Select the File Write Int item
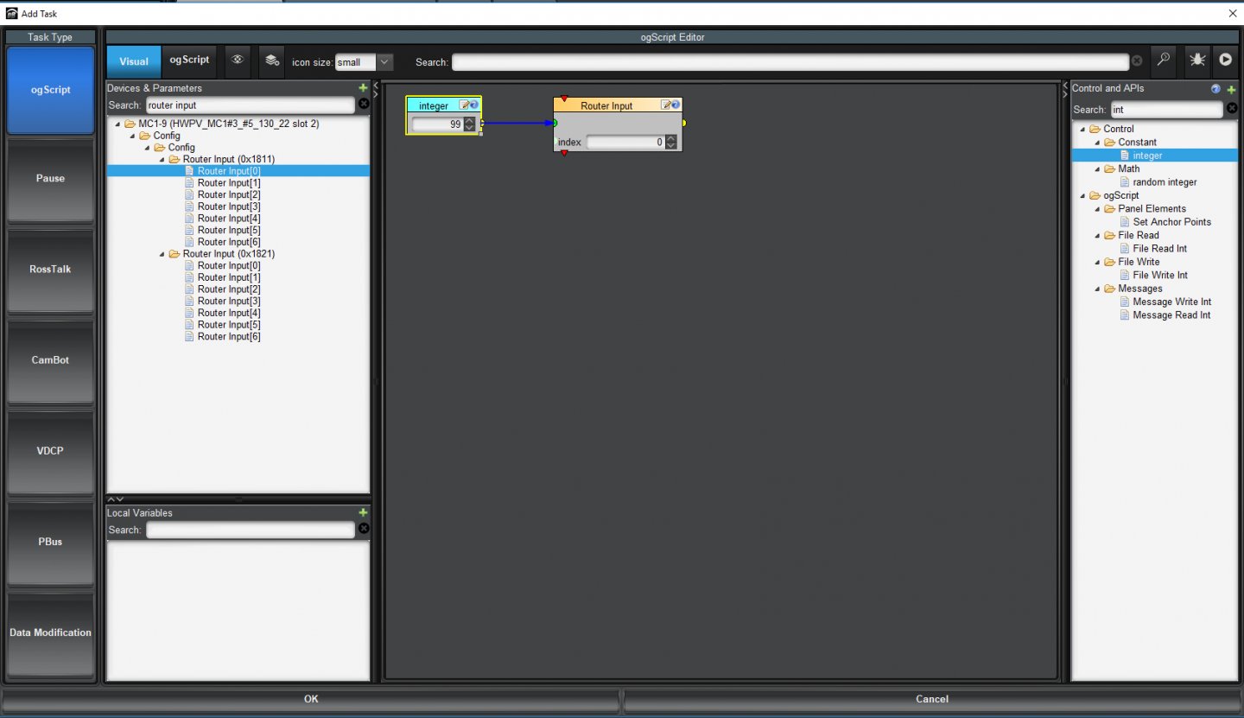 pyautogui.click(x=1159, y=276)
